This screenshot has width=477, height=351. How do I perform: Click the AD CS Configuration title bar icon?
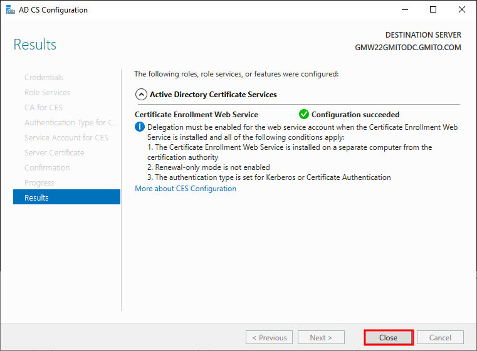[11, 10]
